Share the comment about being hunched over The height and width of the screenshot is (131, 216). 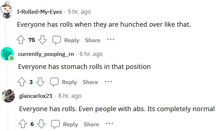93,40
